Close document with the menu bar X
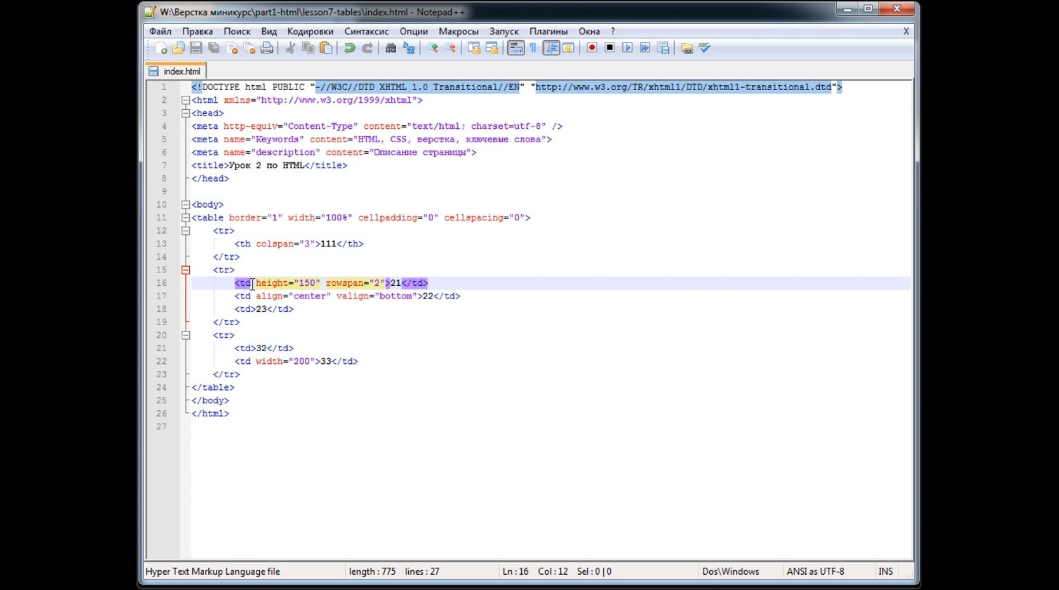1059x590 pixels. coord(906,31)
